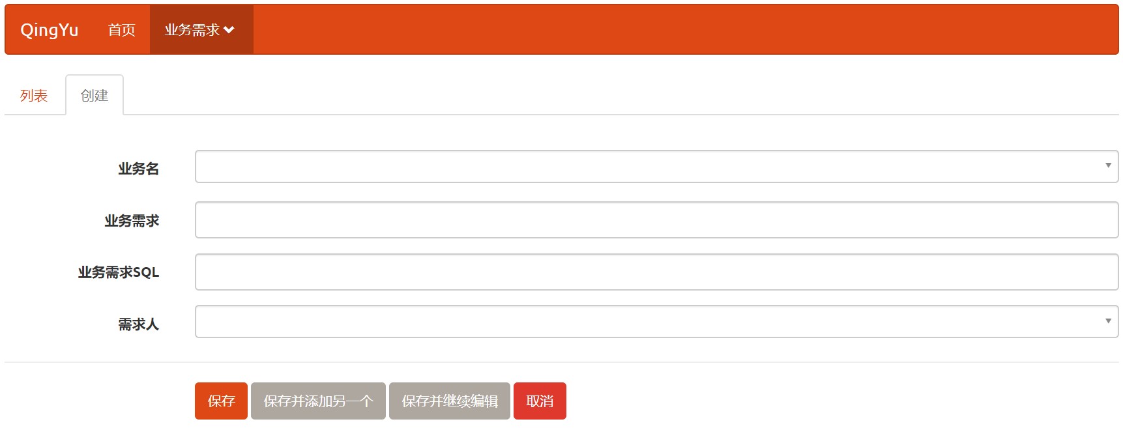This screenshot has width=1123, height=428.
Task: Click the 业务名 dropdown arrow
Action: point(1108,165)
